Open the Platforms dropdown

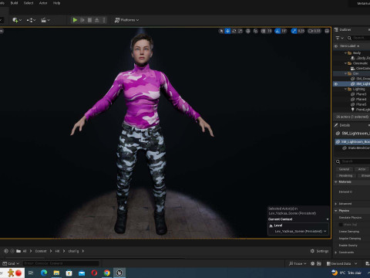pyautogui.click(x=126, y=20)
